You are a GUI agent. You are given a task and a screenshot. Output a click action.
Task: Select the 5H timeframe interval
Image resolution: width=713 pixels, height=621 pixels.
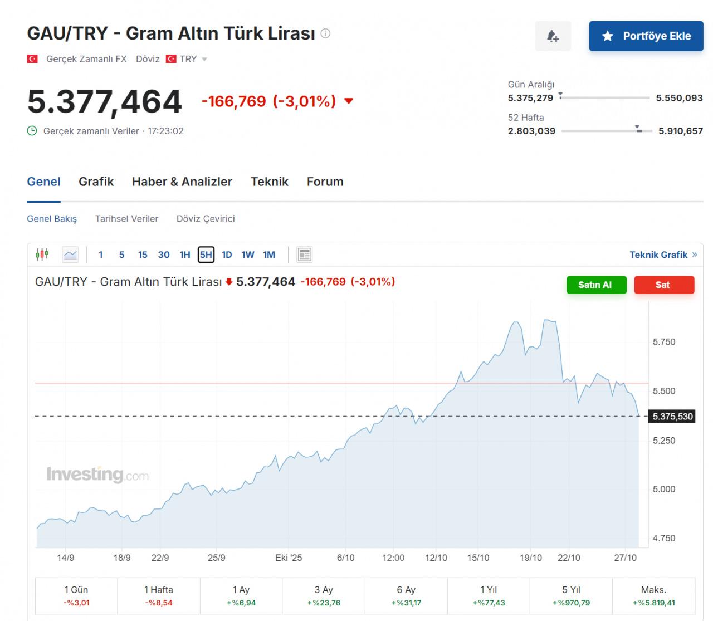coord(206,255)
